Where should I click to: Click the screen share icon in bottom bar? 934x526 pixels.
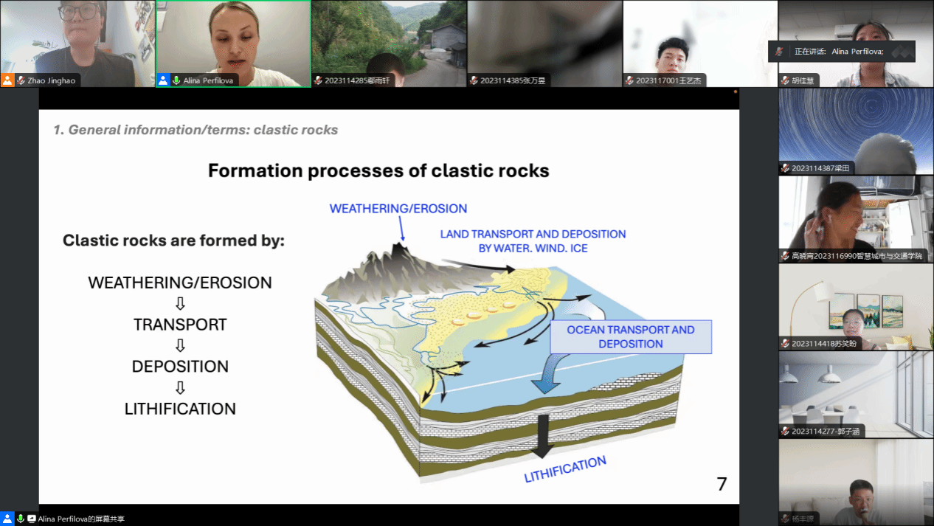coord(32,519)
